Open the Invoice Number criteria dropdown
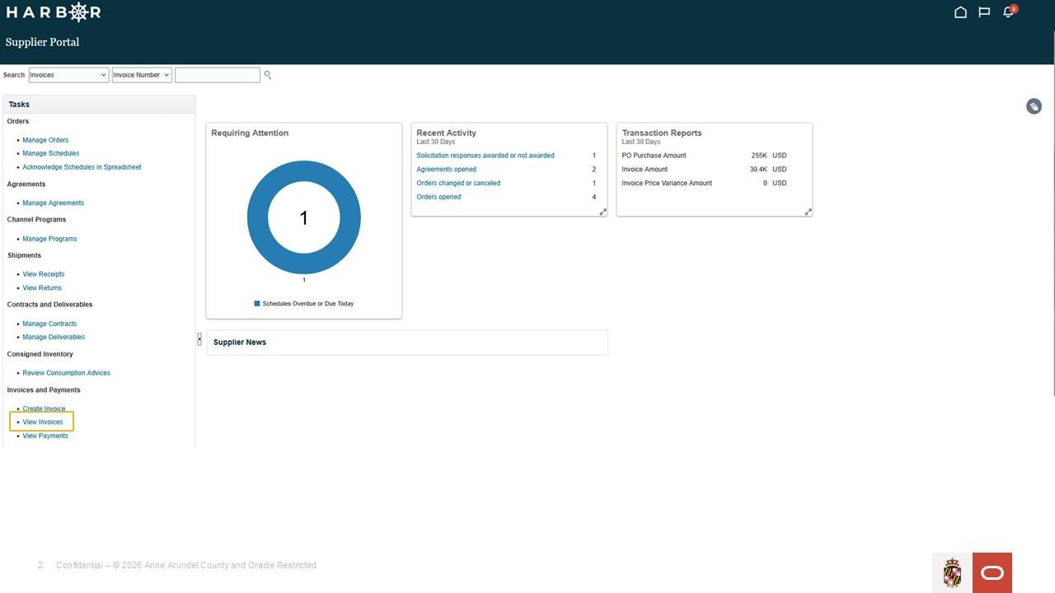 pyautogui.click(x=142, y=75)
